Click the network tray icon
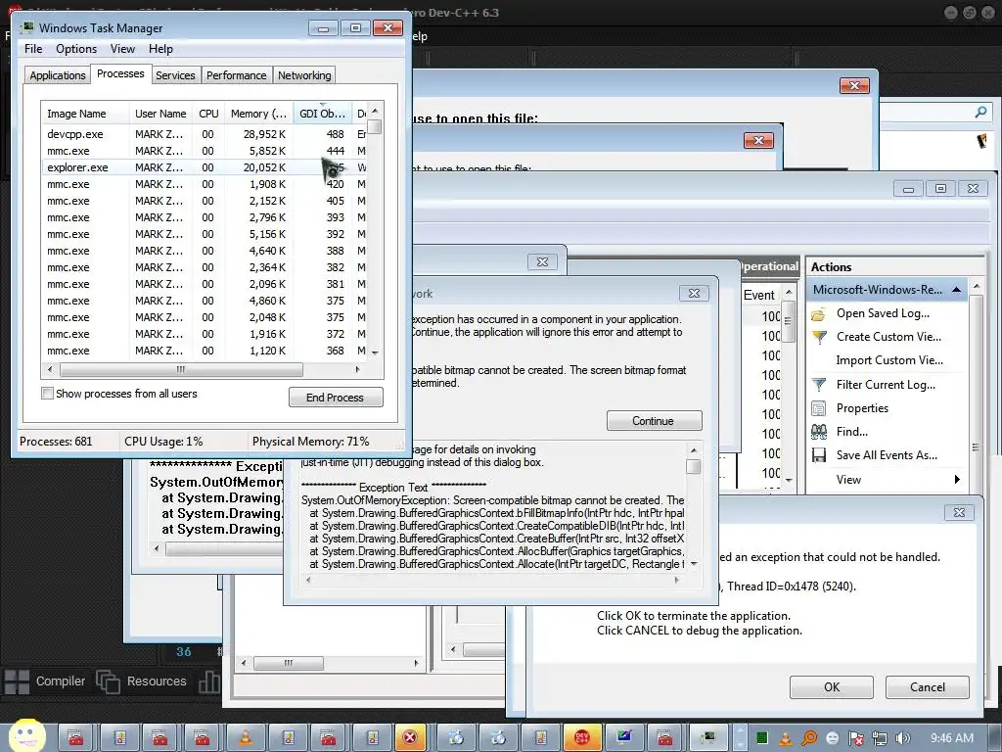The image size is (1002, 752). point(880,738)
